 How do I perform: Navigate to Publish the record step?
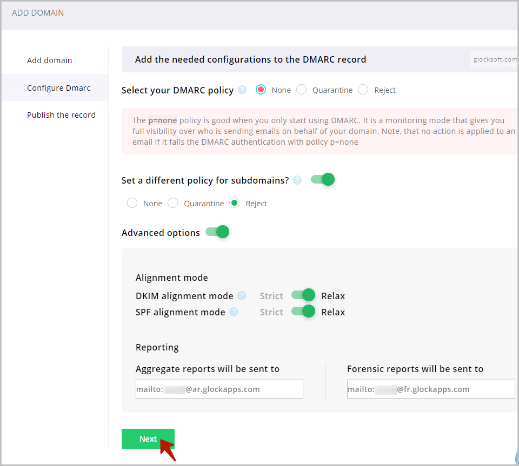[x=61, y=114]
